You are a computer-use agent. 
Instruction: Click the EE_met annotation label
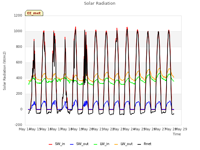(34, 13)
